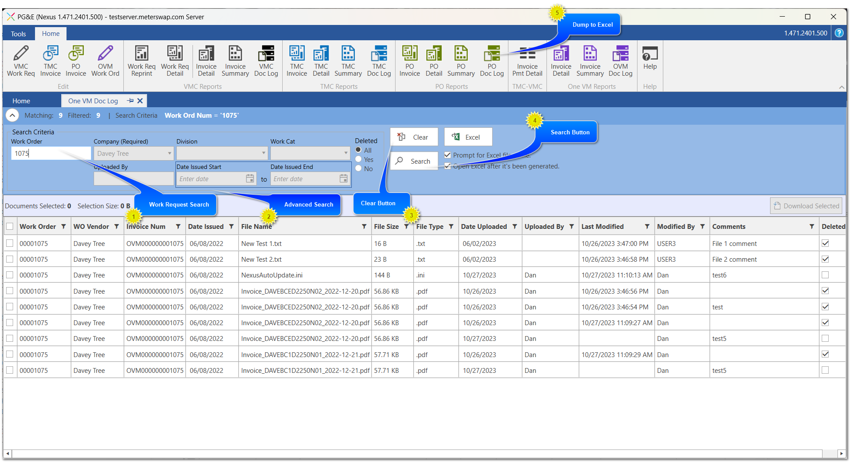Check the row checkbox for New Test 1.txt
This screenshot has height=463, width=851.
[x=10, y=243]
